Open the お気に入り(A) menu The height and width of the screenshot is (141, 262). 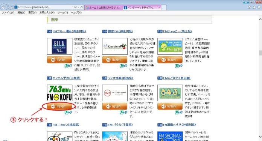coord(47,12)
